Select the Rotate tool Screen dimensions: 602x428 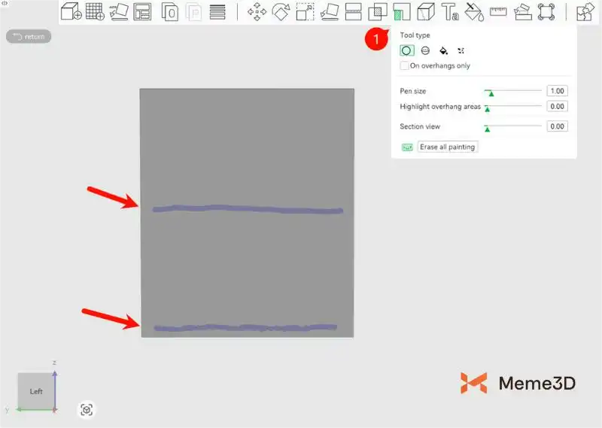(x=281, y=12)
